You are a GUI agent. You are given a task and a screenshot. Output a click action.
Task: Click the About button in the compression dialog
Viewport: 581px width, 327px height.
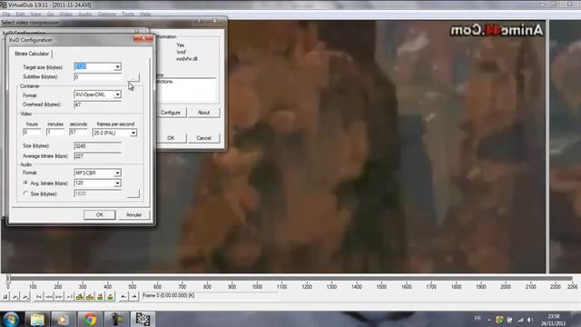203,113
